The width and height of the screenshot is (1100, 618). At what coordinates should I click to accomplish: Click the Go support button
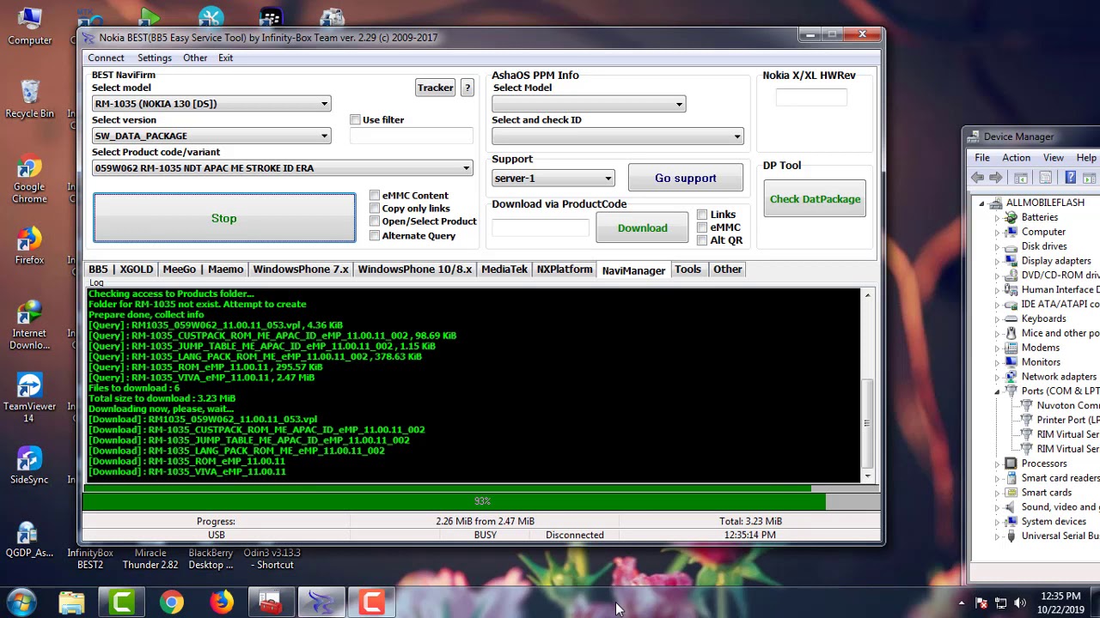pos(686,179)
